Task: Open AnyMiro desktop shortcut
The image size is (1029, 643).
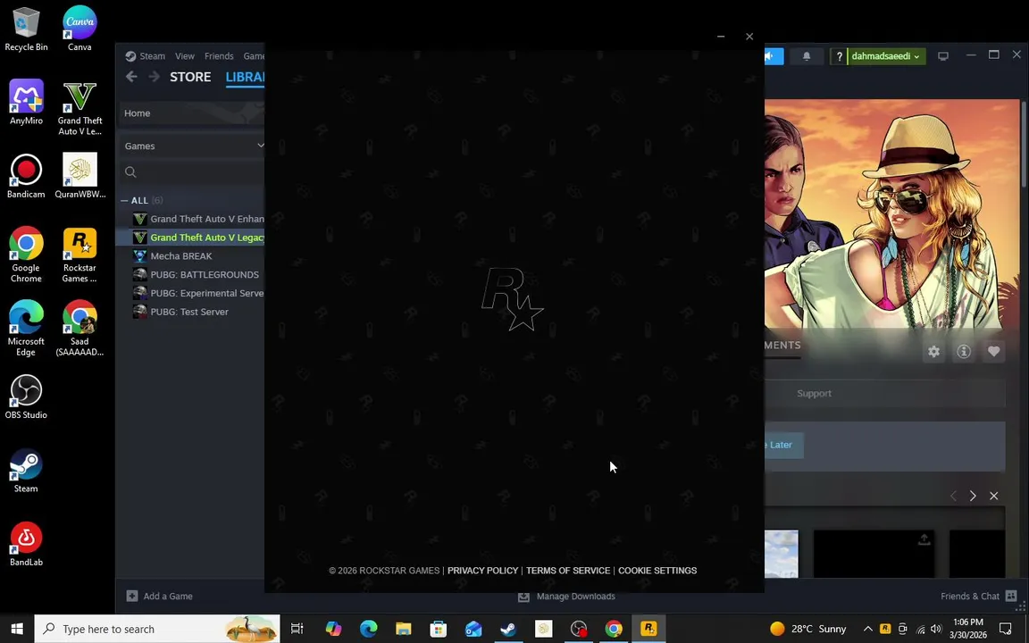Action: coord(26,102)
